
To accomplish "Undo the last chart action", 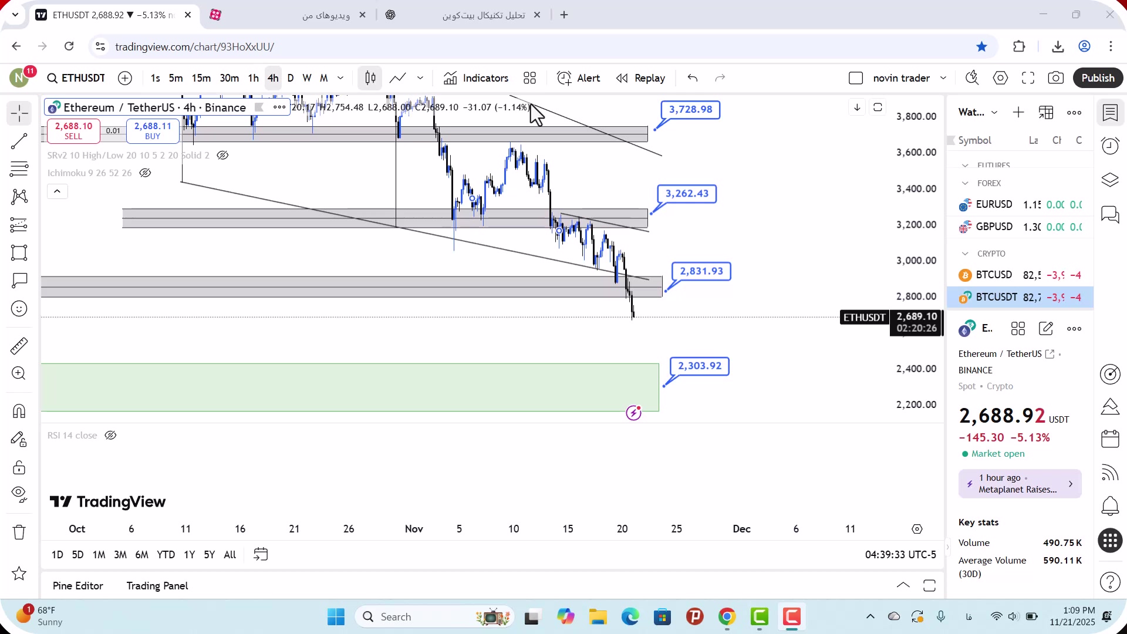I will [693, 78].
